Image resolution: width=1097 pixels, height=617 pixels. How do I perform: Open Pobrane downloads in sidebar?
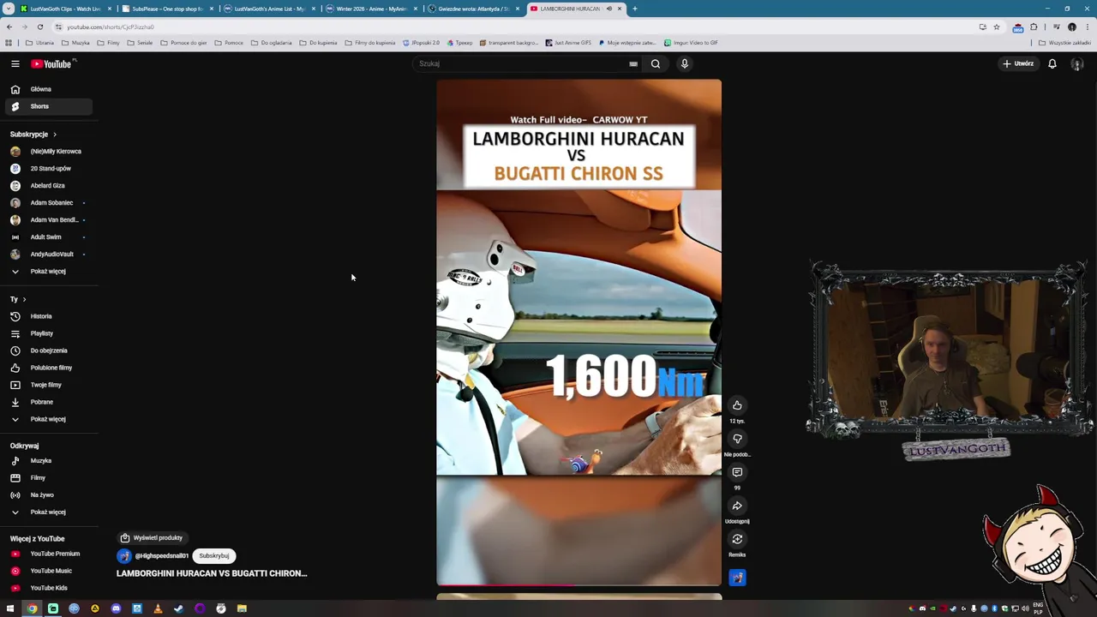[47, 402]
